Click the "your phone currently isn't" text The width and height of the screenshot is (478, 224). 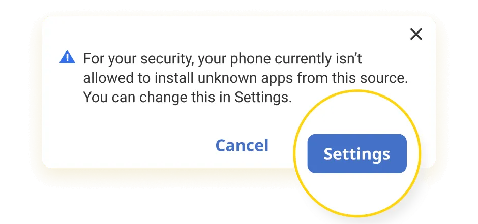pos(280,59)
